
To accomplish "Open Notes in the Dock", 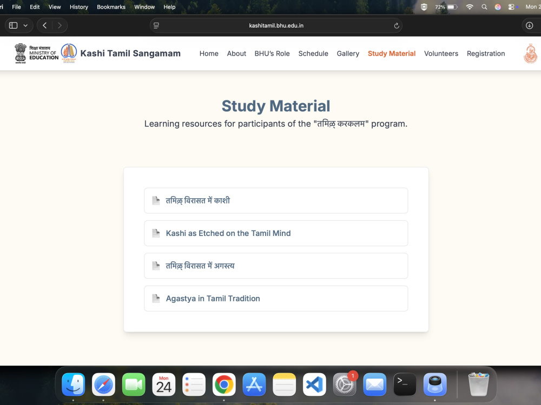I will click(285, 384).
